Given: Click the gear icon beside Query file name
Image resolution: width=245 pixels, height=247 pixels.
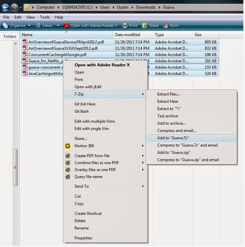Looking at the screenshot, I should (x=68, y=177).
